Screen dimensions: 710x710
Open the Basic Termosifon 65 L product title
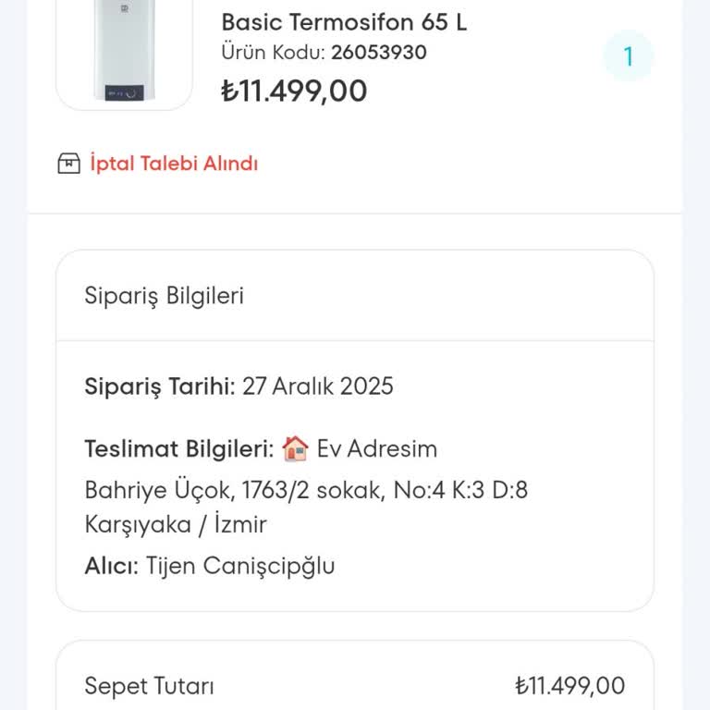coord(344,22)
